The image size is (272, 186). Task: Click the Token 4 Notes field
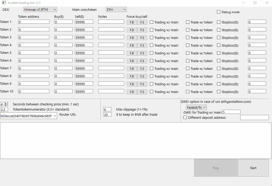click(111, 45)
